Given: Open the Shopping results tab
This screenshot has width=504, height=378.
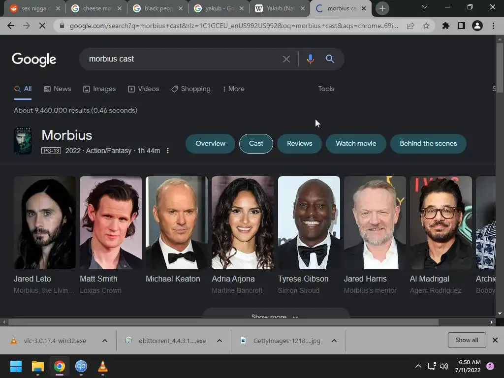Looking at the screenshot, I should (191, 89).
